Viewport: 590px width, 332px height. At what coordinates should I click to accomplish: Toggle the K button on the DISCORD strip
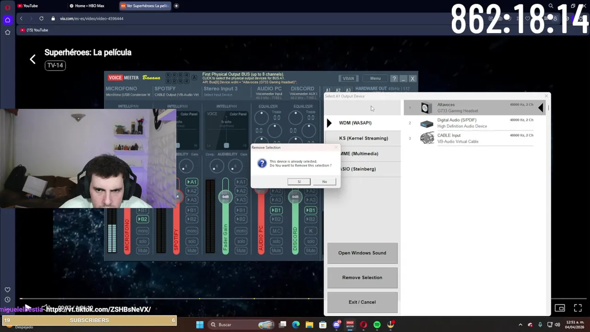pos(311,231)
